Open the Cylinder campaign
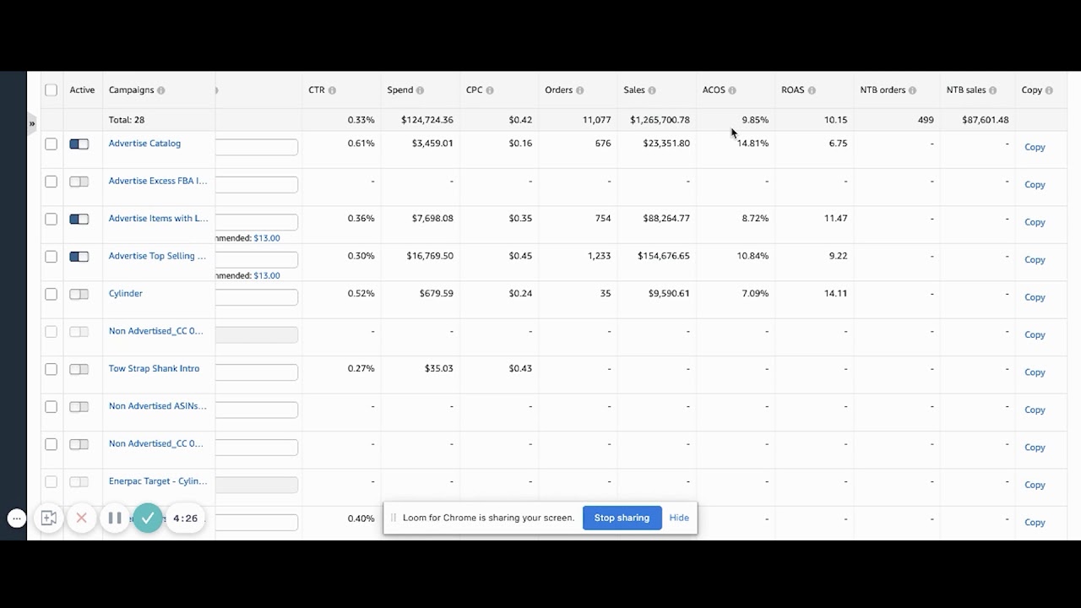Screen dimensions: 1081x608 point(126,294)
